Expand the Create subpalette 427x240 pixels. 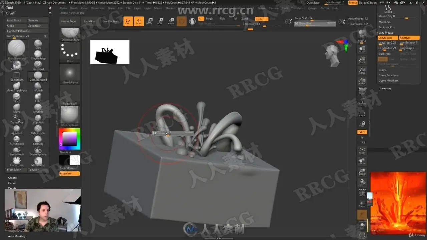pyautogui.click(x=12, y=178)
